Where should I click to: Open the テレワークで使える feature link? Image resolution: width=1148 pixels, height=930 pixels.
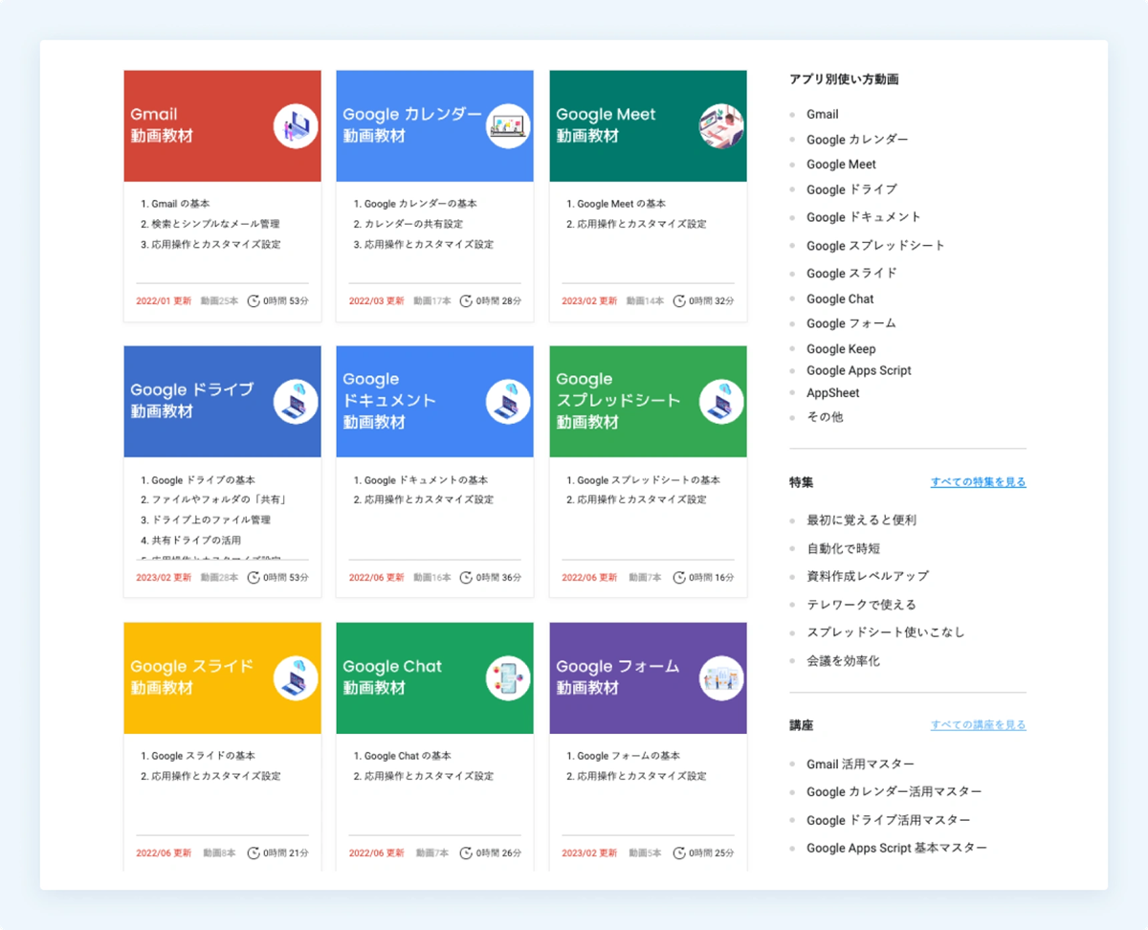pos(860,604)
